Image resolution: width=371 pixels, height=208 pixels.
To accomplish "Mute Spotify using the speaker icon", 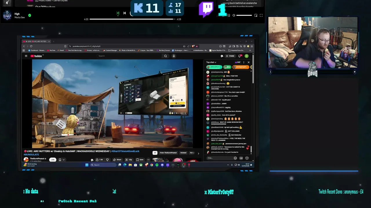I will (x=234, y=15).
